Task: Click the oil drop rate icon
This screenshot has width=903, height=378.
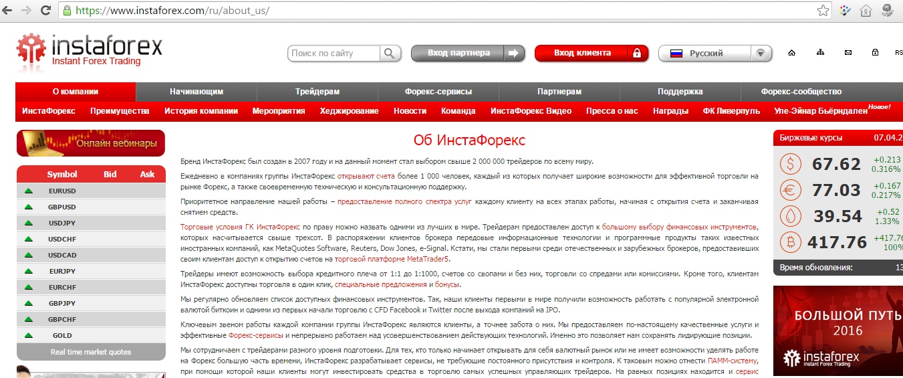Action: point(792,216)
